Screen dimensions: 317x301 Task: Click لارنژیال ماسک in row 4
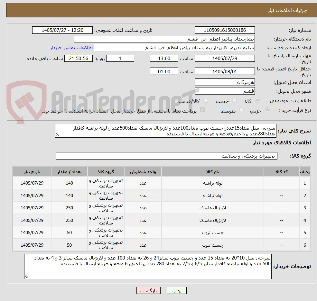click(x=213, y=220)
